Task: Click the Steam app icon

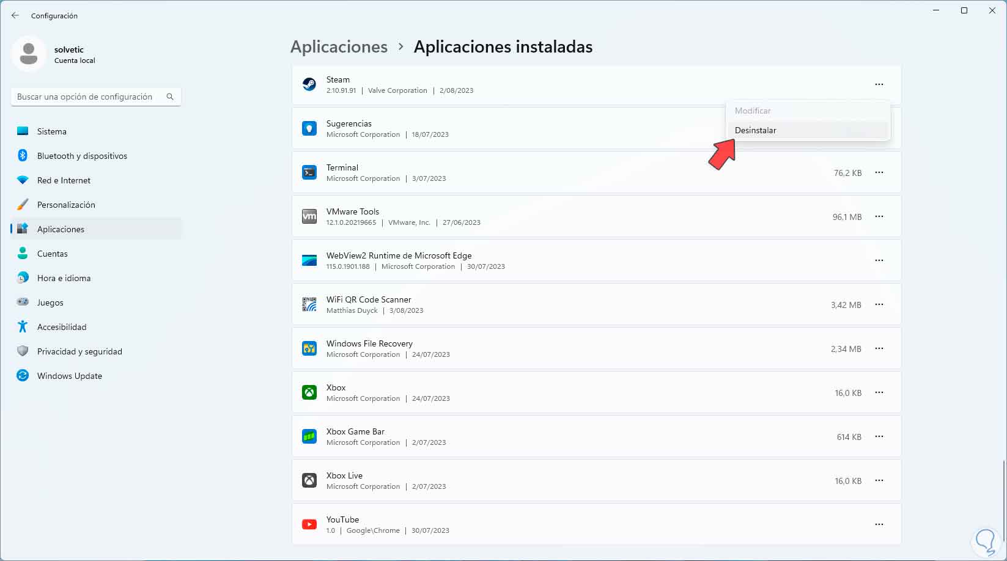Action: [x=309, y=84]
